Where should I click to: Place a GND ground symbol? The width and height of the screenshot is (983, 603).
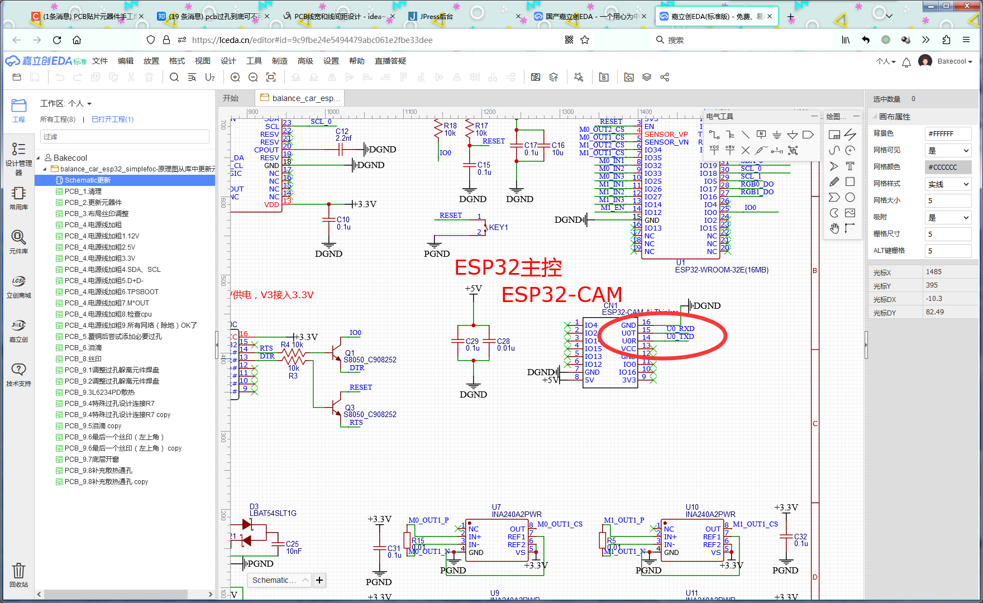tap(777, 135)
